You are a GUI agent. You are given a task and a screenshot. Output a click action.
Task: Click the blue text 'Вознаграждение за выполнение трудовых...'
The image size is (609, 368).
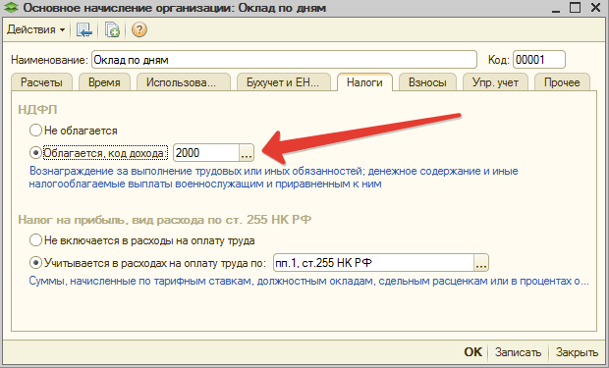click(273, 177)
